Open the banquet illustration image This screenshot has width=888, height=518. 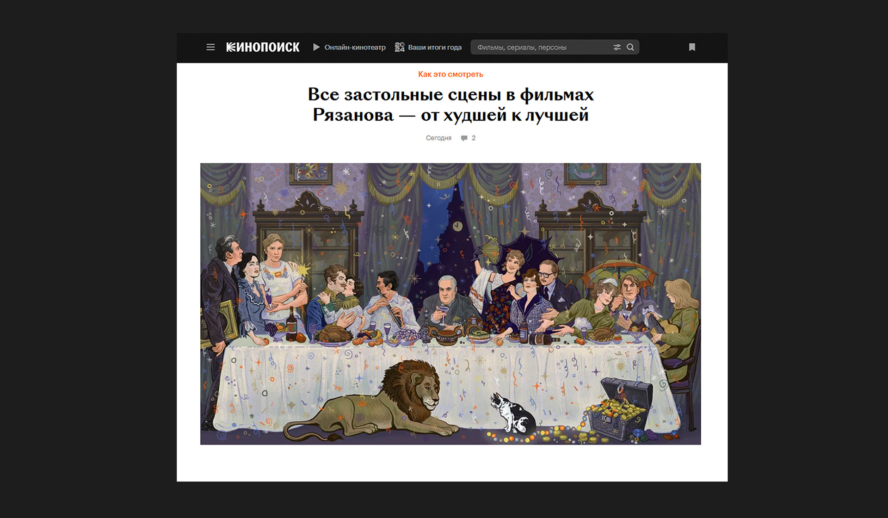(450, 304)
